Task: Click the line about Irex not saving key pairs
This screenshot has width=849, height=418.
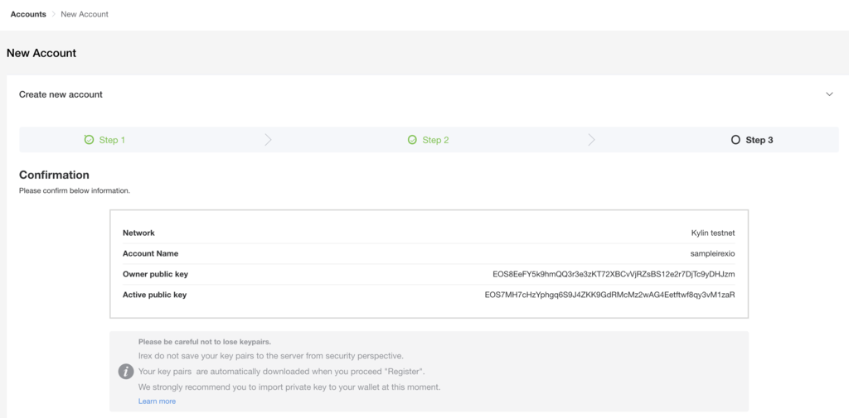Action: tap(271, 357)
